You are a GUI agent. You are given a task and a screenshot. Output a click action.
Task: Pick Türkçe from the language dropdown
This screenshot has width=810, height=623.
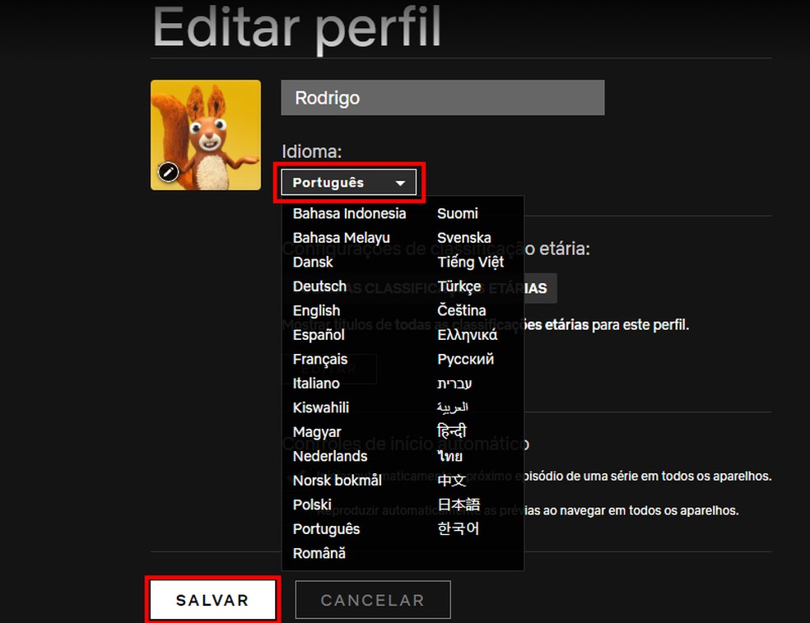point(459,286)
